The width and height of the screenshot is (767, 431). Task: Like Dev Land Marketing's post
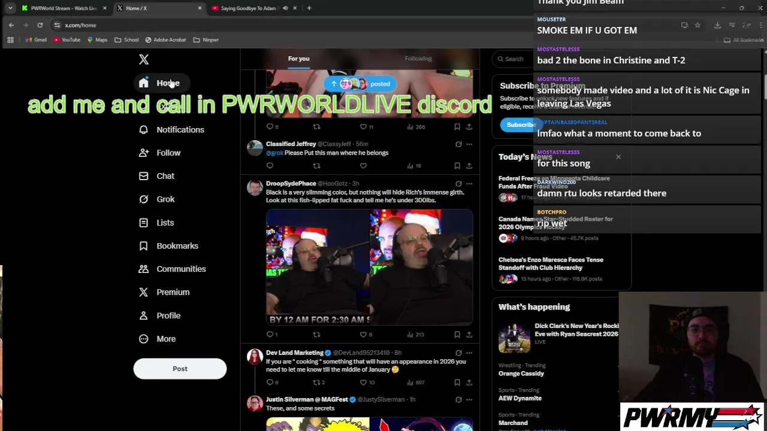click(367, 383)
